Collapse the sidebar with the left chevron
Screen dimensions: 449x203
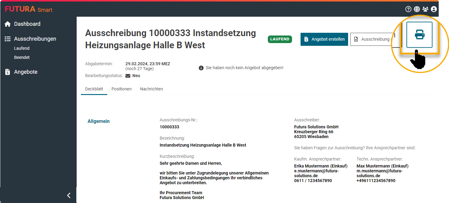(x=69, y=195)
